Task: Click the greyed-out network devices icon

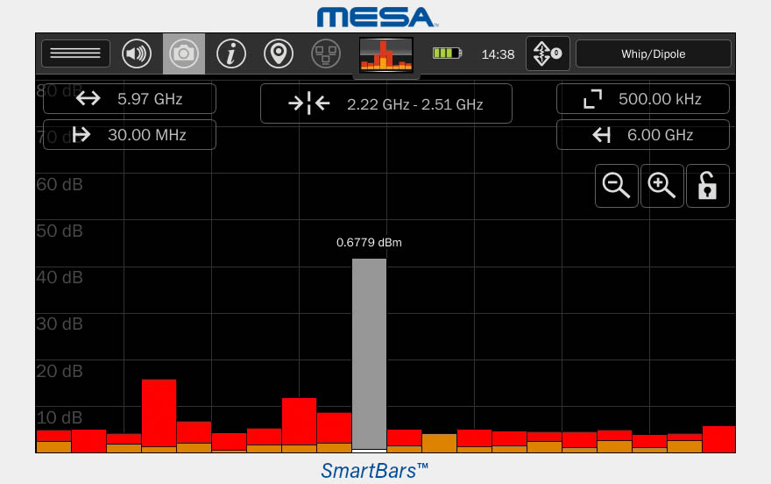Action: point(326,53)
